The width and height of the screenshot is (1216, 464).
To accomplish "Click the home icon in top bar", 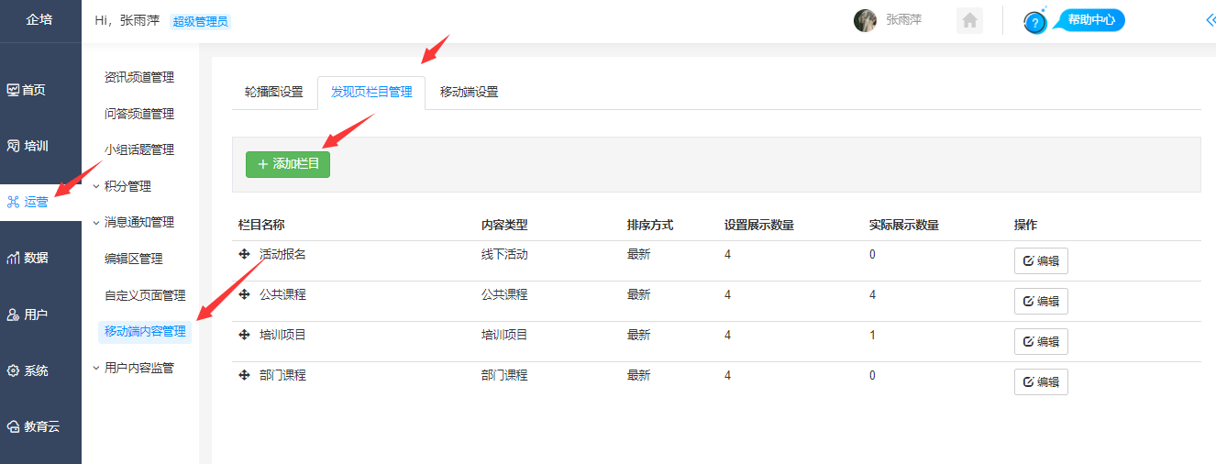I will [x=969, y=20].
